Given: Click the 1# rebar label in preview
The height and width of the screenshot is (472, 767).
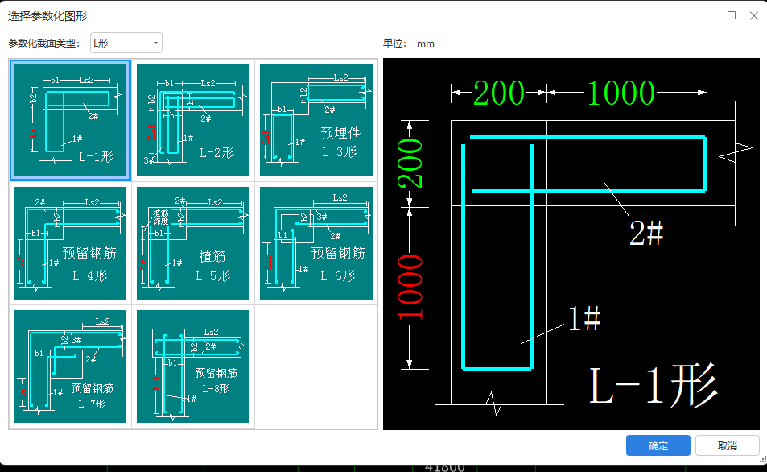Looking at the screenshot, I should pos(584,318).
